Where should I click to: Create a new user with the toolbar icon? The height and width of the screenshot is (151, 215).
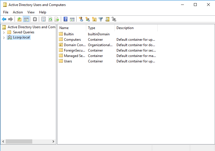tap(81, 19)
